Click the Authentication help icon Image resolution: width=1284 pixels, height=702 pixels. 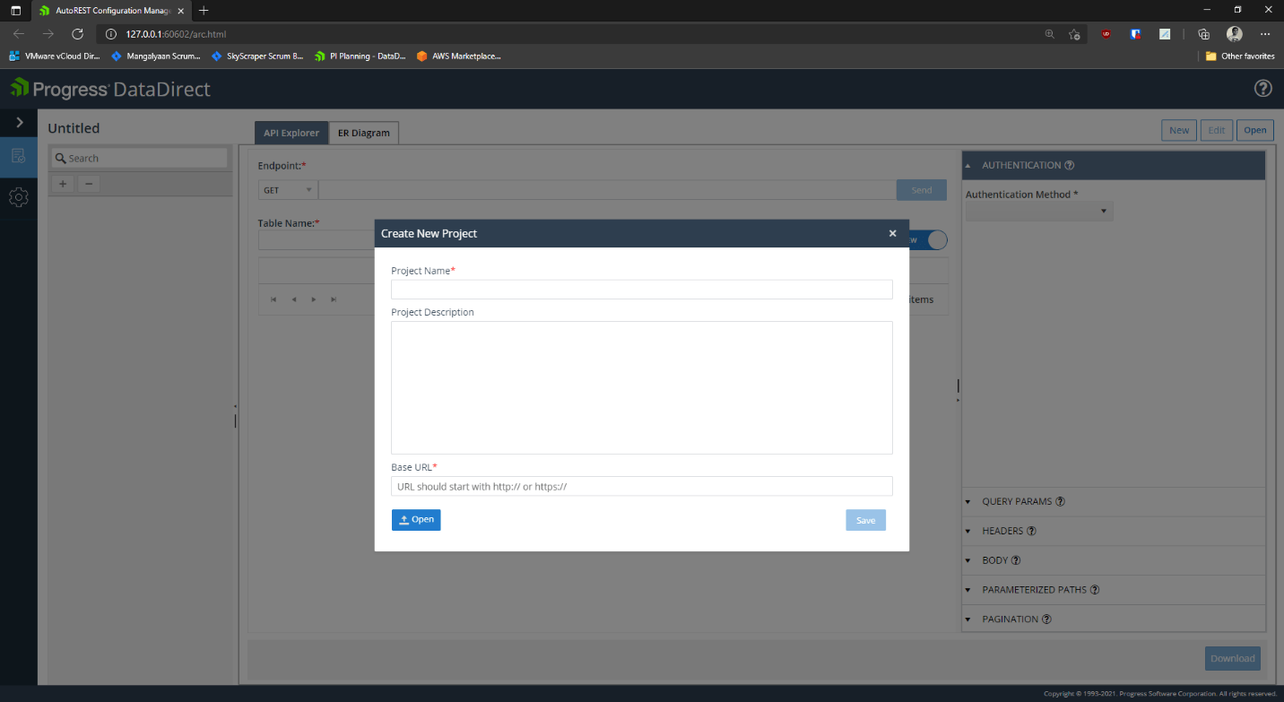[x=1070, y=165]
